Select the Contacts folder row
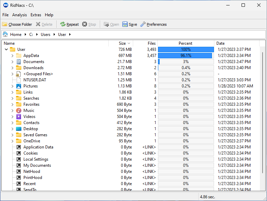The image size is (267, 201). pyautogui.click(x=131, y=123)
